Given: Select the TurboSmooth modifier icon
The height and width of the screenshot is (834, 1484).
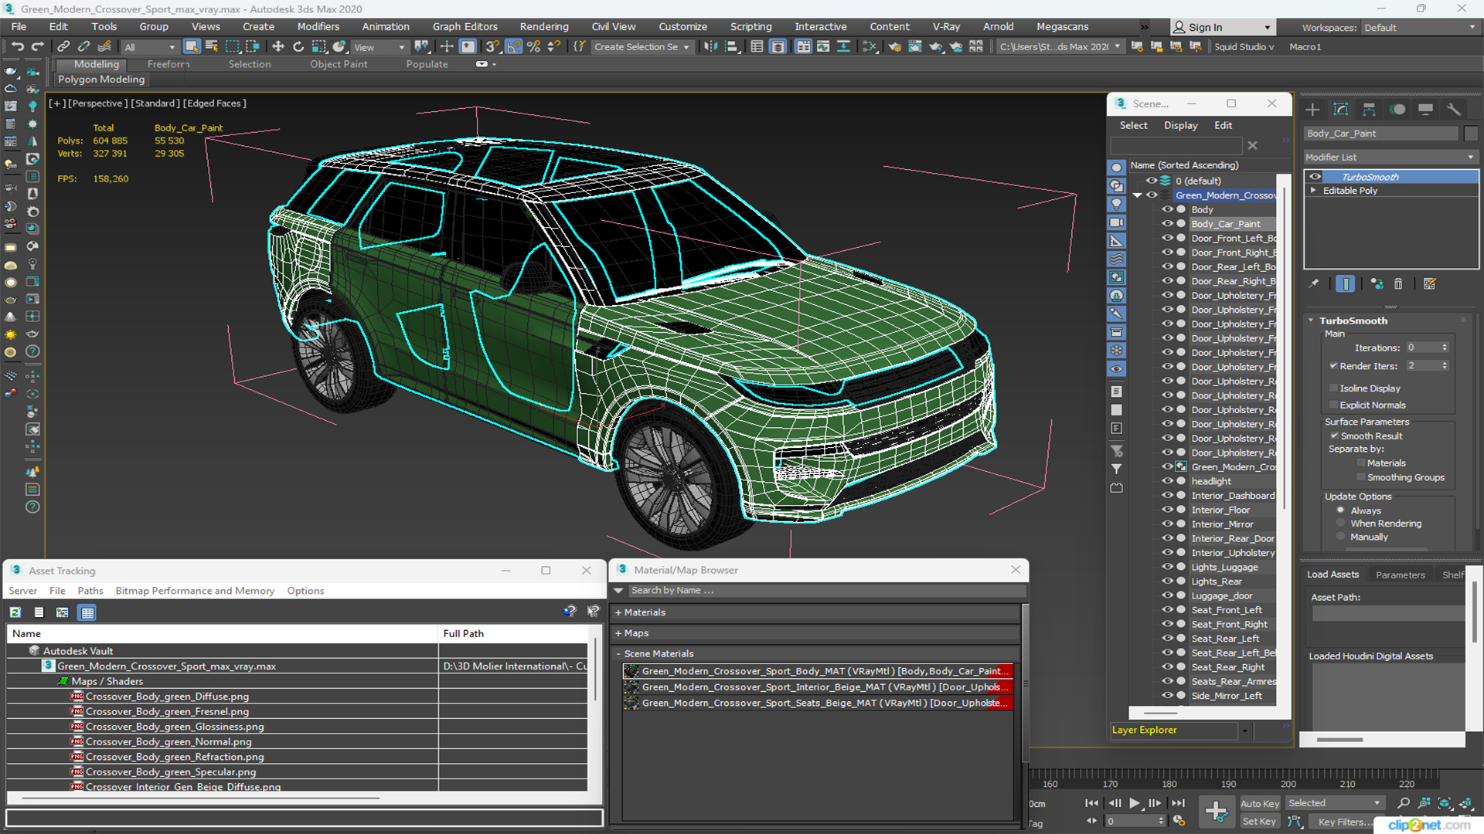Looking at the screenshot, I should 1314,175.
